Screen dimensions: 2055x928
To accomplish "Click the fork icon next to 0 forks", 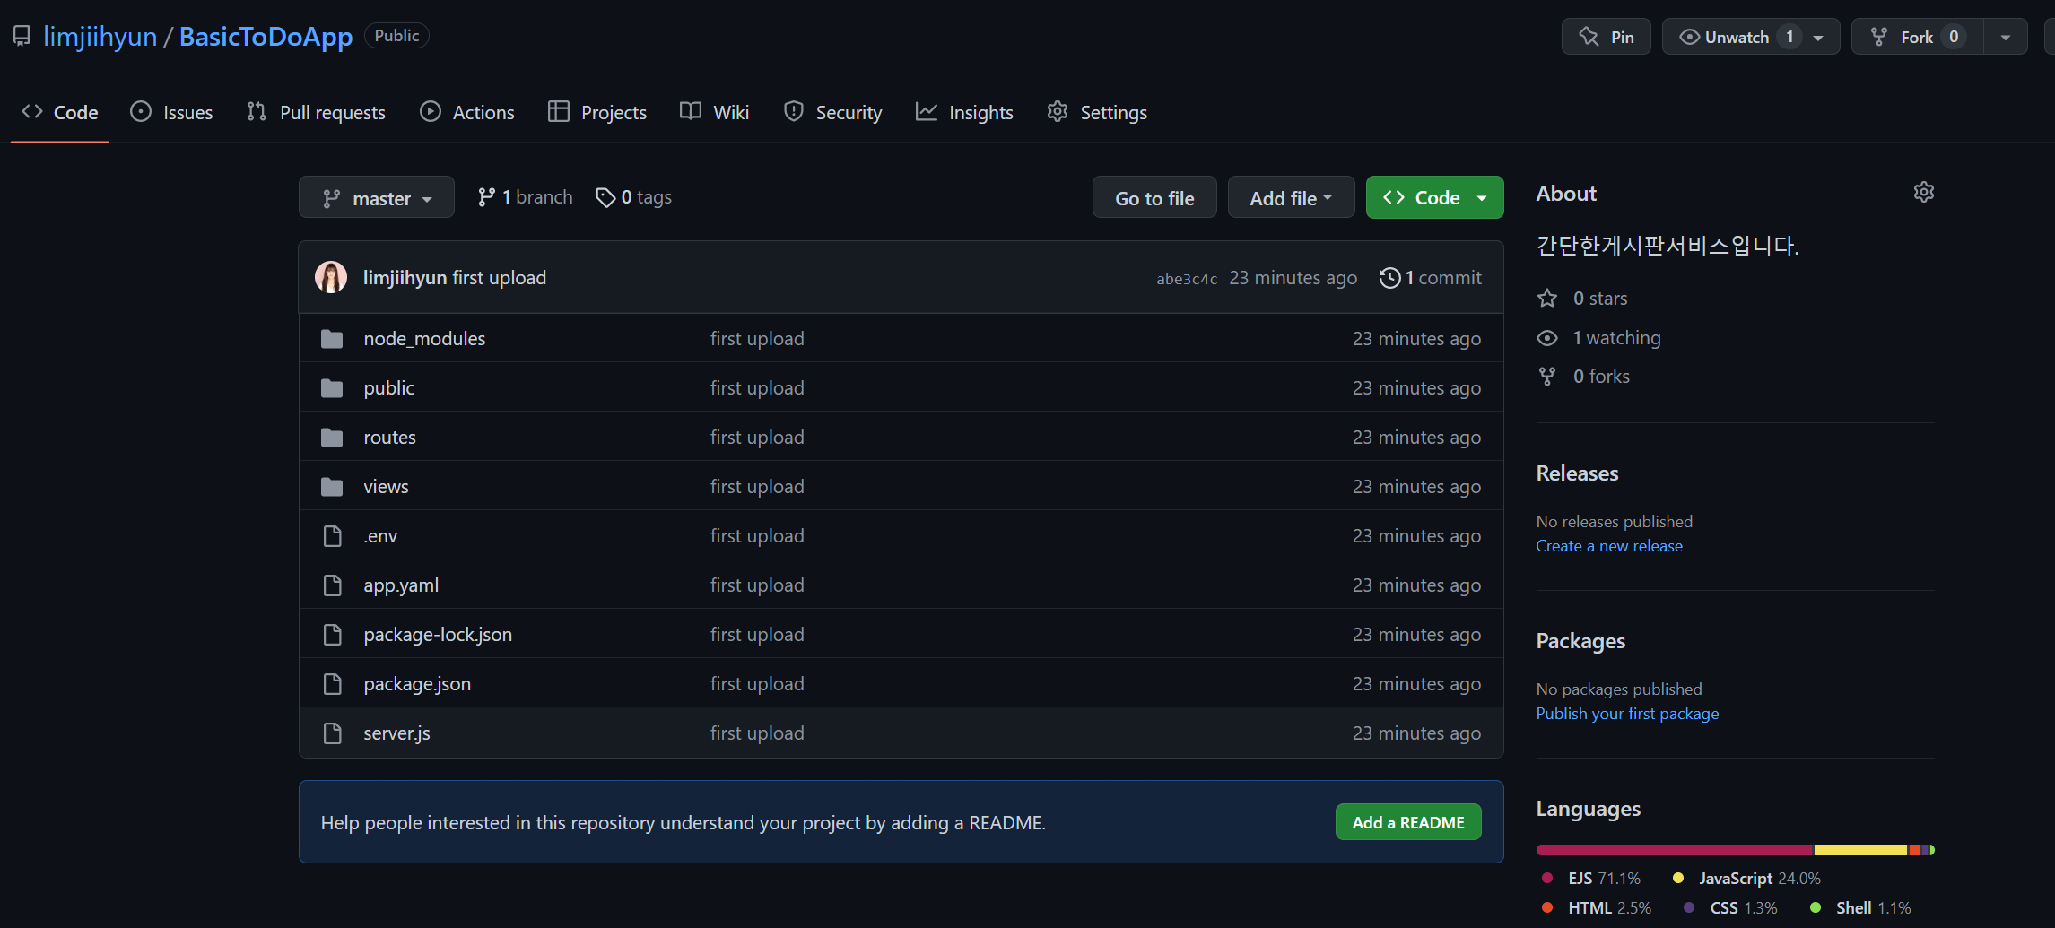I will [x=1547, y=377].
